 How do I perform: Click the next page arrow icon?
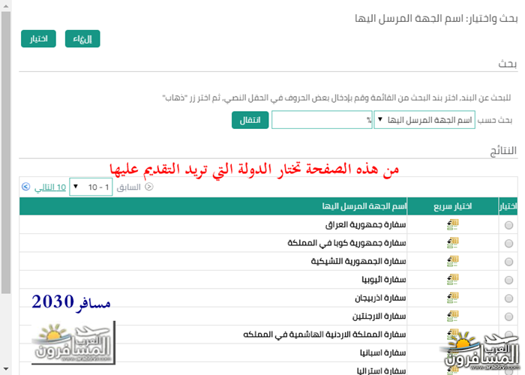25,187
